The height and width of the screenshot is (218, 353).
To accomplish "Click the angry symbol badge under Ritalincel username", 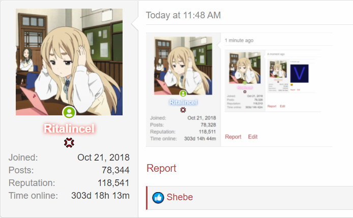I will [69, 143].
